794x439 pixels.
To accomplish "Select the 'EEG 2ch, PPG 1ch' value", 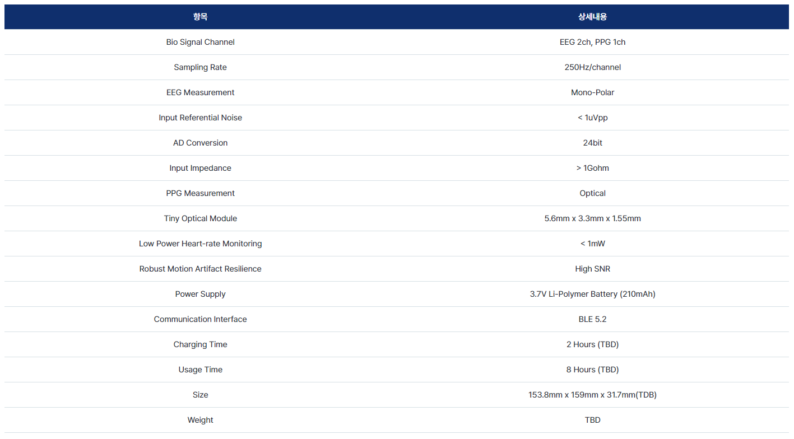I will point(592,42).
